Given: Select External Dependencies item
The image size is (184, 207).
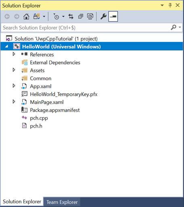Looking at the screenshot, I should pyautogui.click(x=55, y=63).
